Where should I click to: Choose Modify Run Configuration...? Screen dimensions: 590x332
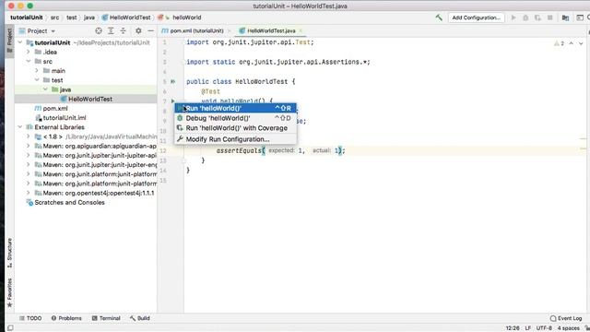pos(235,139)
